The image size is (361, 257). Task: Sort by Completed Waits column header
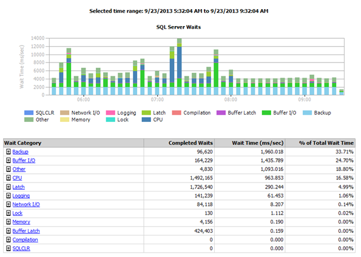180,143
